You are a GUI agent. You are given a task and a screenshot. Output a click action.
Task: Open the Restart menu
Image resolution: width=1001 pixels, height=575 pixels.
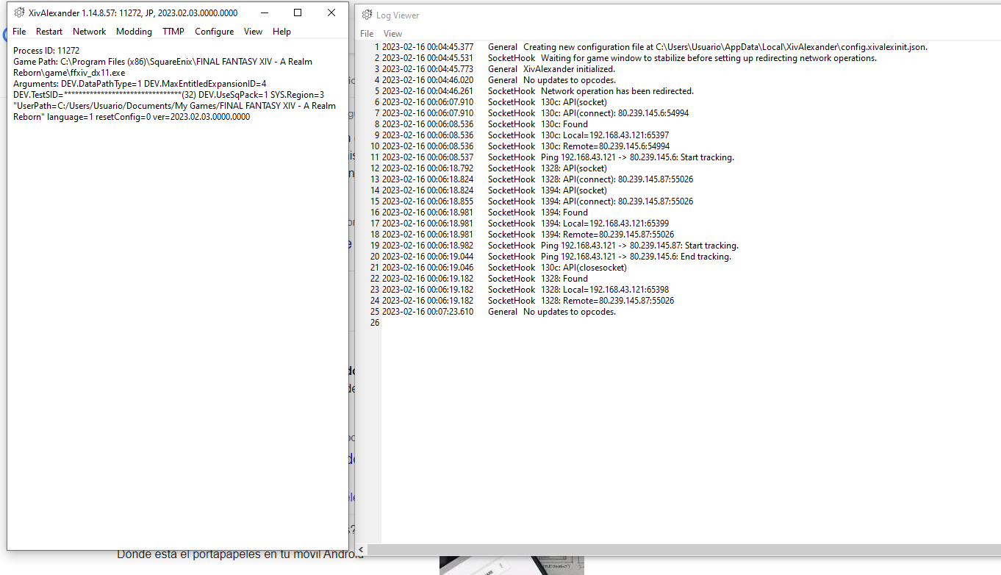tap(49, 31)
